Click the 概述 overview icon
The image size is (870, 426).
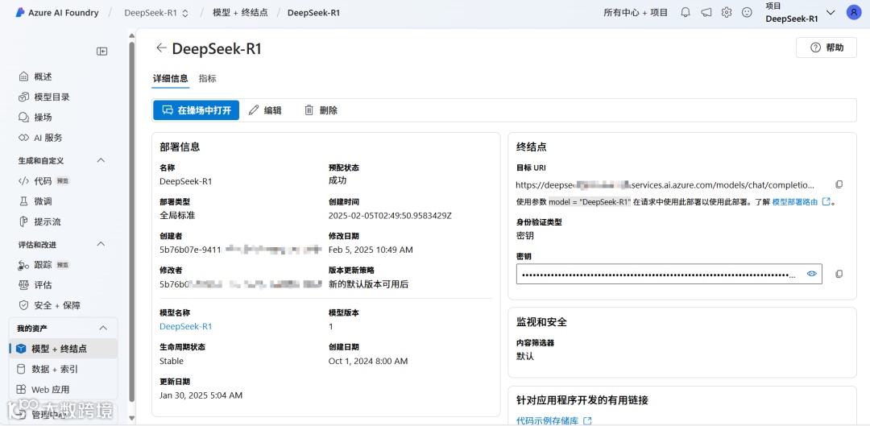tap(23, 77)
